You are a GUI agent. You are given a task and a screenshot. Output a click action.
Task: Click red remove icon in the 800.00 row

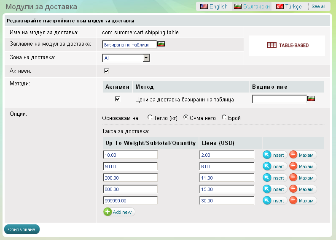(293, 189)
